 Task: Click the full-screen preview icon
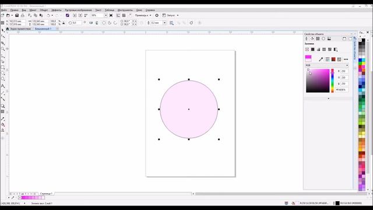[111, 15]
